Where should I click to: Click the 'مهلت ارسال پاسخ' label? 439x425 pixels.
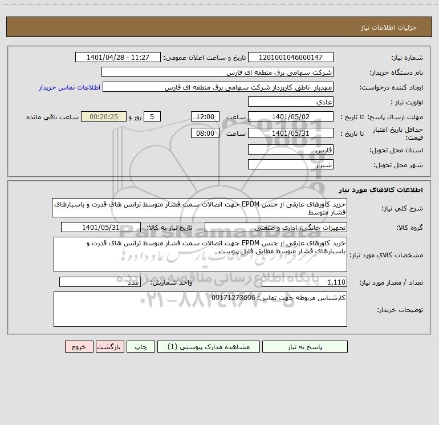pyautogui.click(x=395, y=117)
